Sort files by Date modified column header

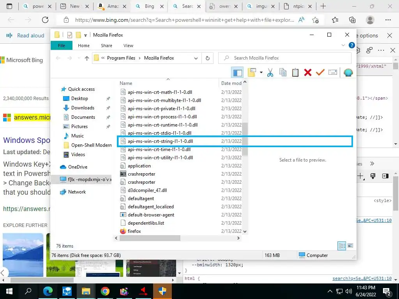231,83
